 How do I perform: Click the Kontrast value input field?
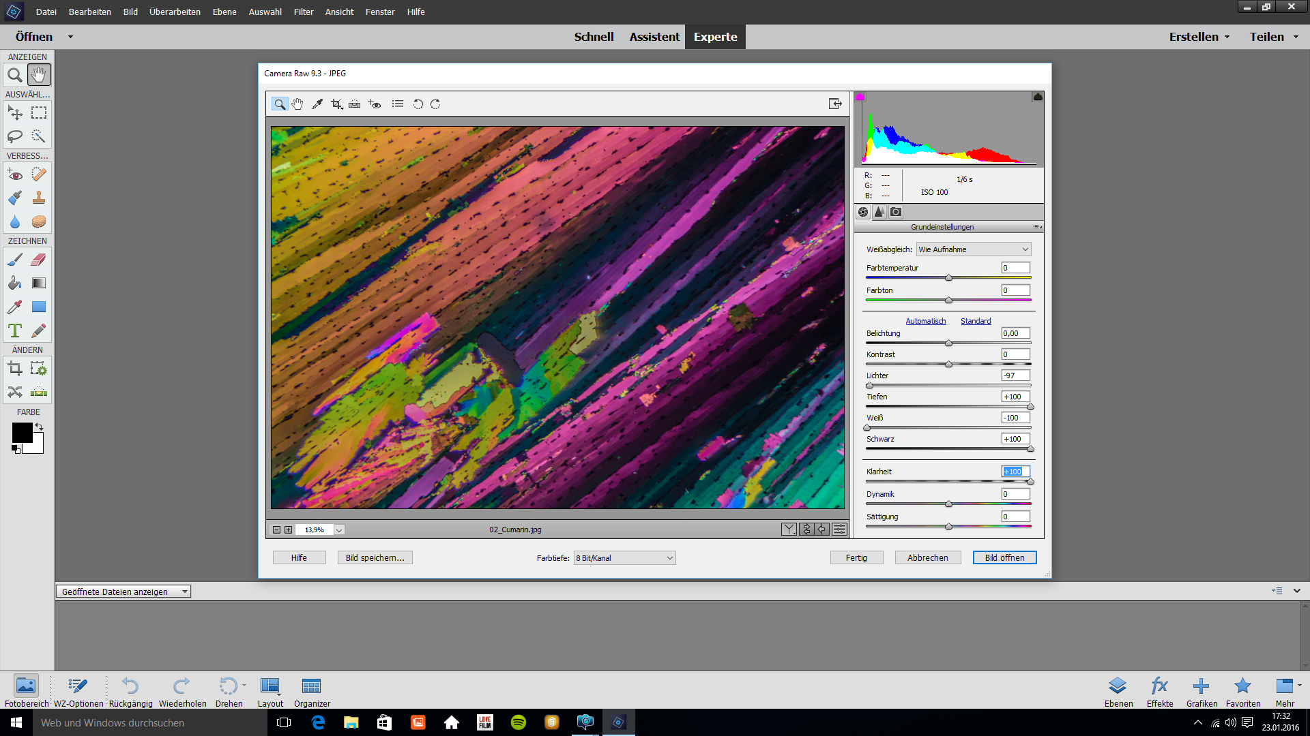[x=1015, y=354]
